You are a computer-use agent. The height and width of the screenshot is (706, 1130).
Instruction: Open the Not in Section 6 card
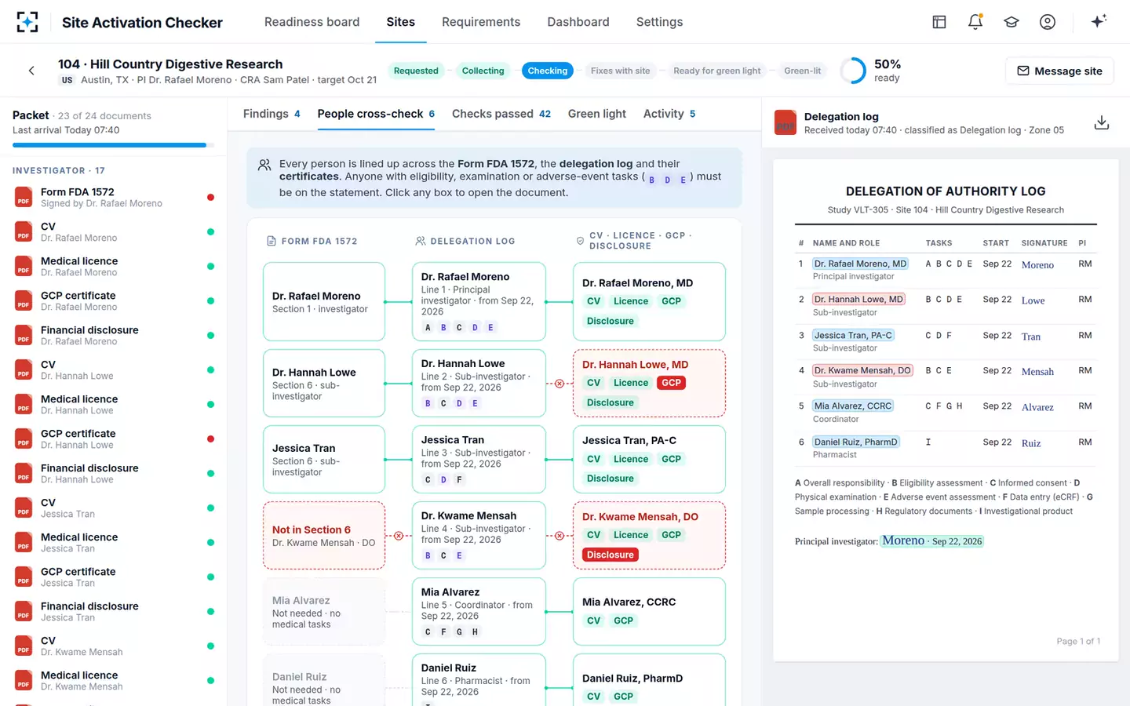tap(324, 536)
